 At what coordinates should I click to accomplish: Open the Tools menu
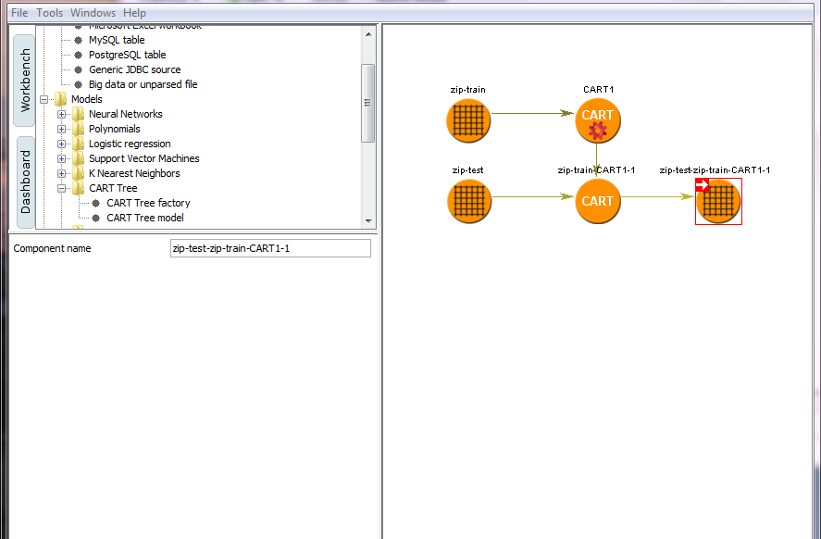50,13
